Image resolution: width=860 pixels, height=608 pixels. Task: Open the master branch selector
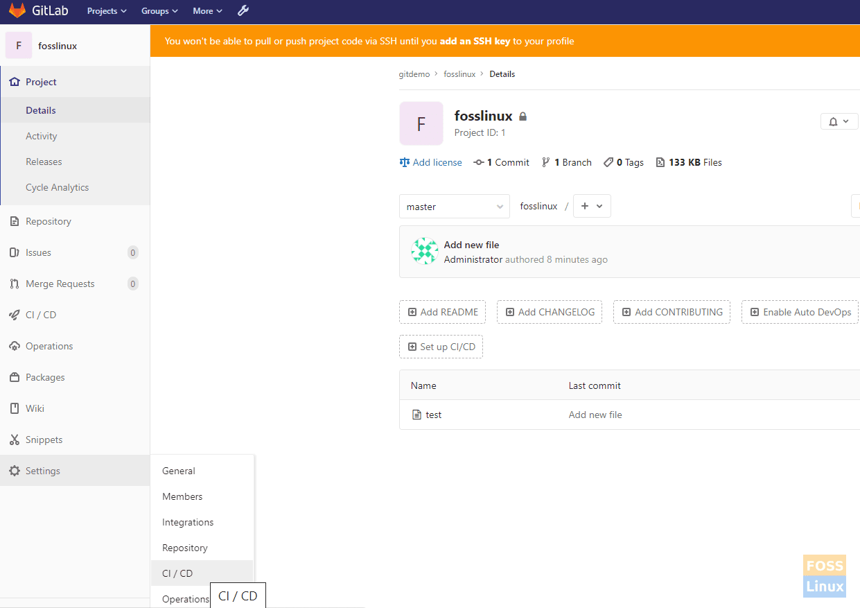pos(455,207)
